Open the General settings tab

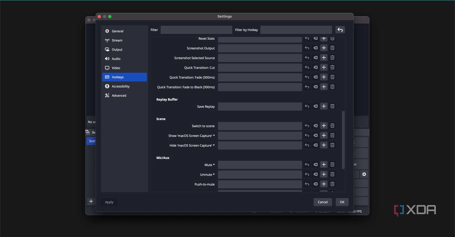click(x=124, y=31)
